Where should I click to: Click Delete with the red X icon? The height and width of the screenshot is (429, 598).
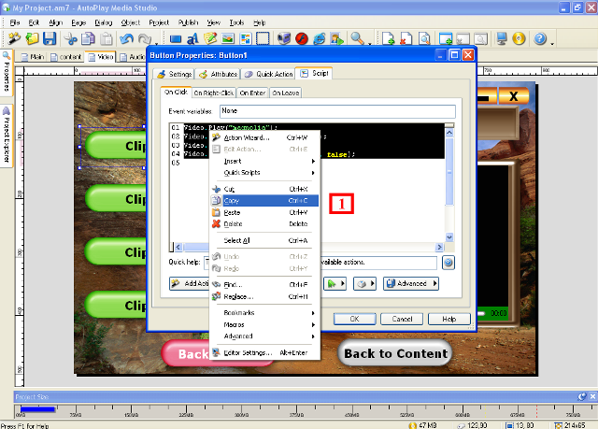[235, 224]
